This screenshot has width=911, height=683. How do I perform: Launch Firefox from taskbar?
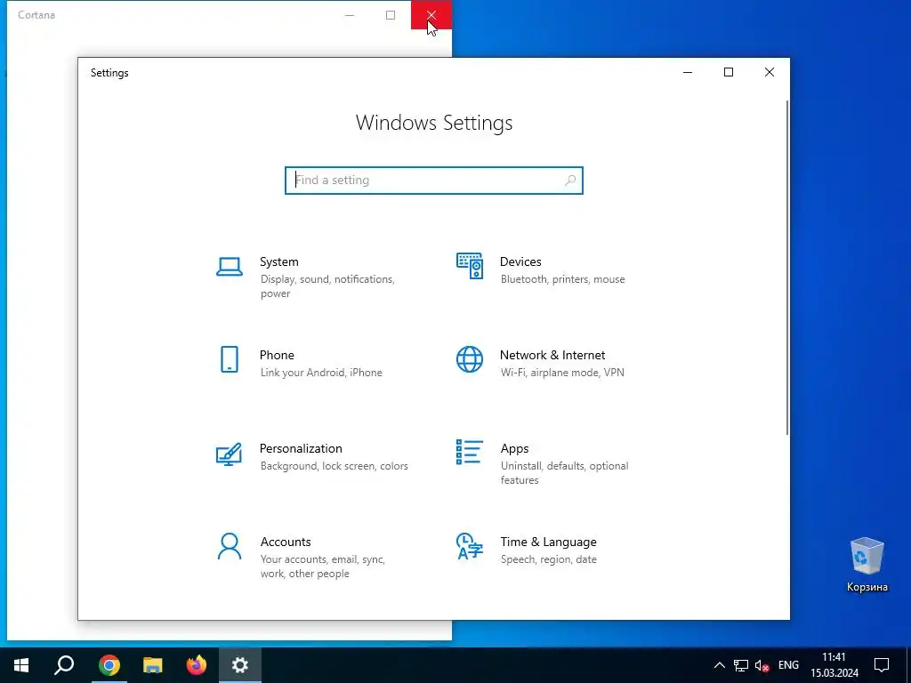click(x=197, y=665)
